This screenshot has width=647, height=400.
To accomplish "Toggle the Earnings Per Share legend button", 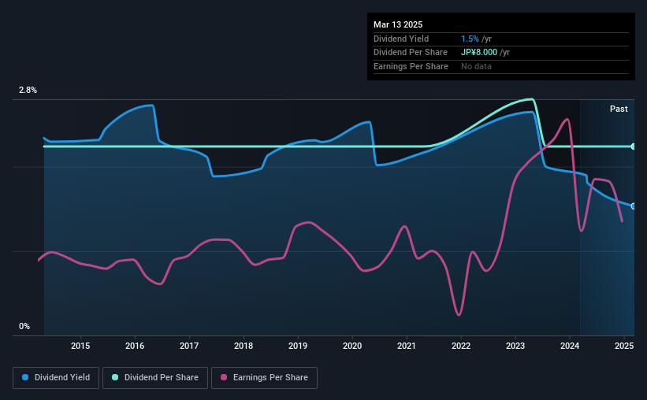I will point(264,378).
